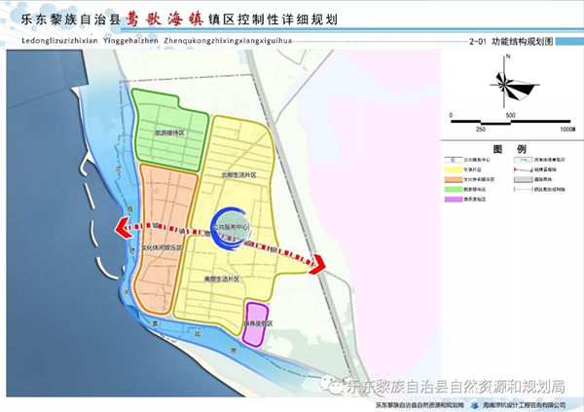This screenshot has width=584, height=412.
Task: Click the pinyin Zhenqukongzhixingxiangxiguihua text
Action: click(x=228, y=41)
